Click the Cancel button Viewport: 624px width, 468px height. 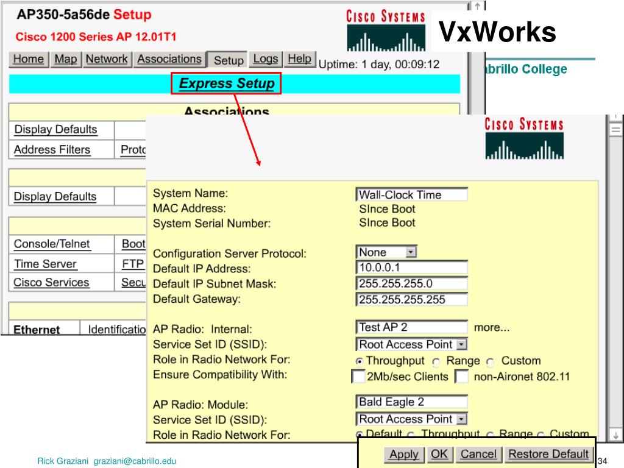[x=478, y=455]
